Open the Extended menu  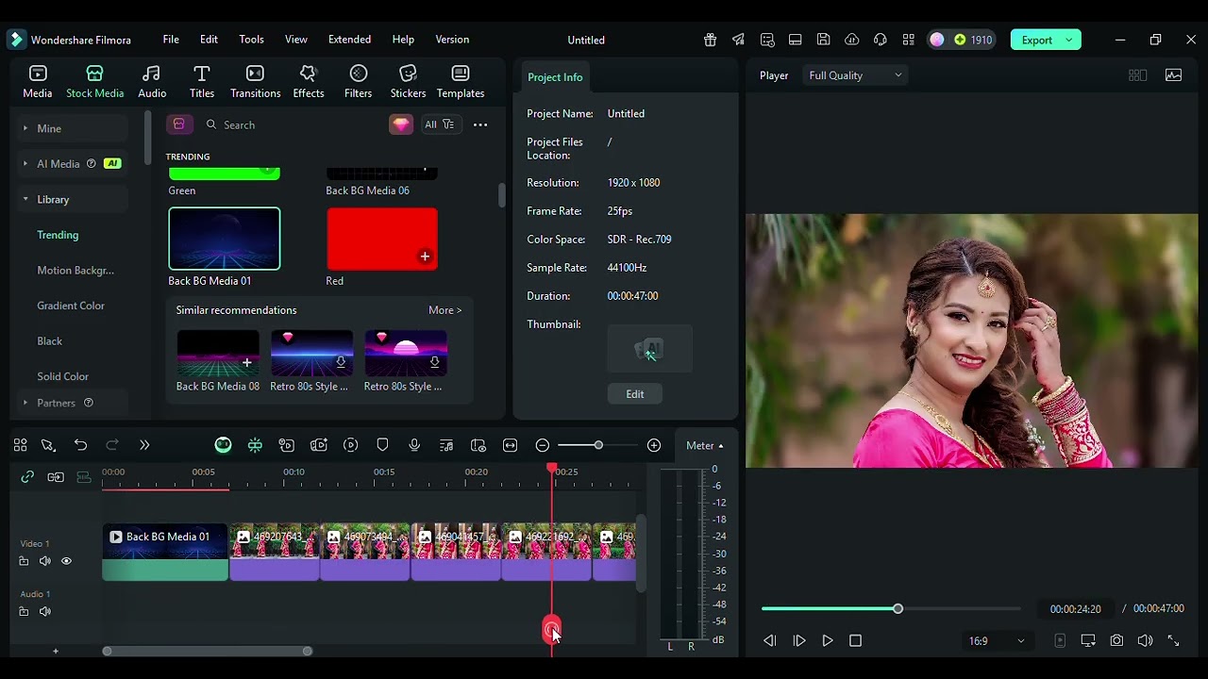pyautogui.click(x=349, y=40)
